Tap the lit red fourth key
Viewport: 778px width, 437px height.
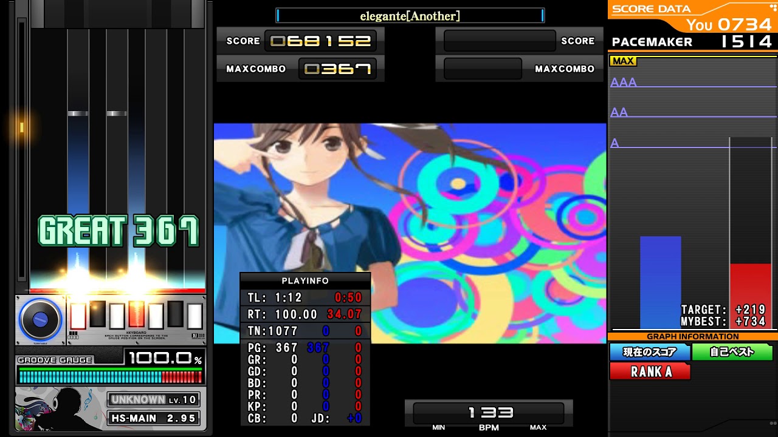(x=136, y=314)
